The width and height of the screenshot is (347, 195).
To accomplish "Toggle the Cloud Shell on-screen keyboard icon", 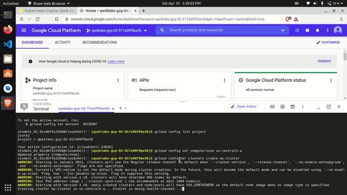I will 272,107.
